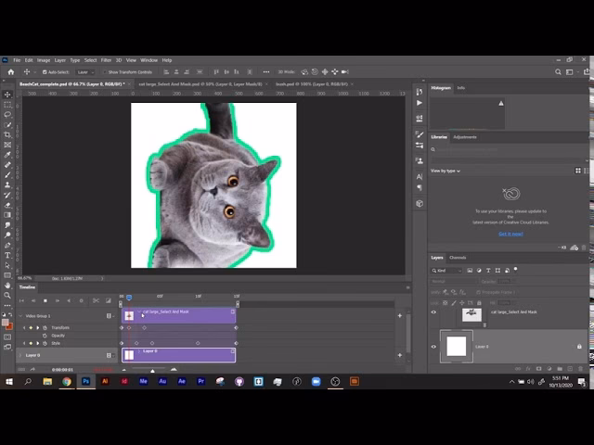Expand the Layer 0 clip chevron
Screen dimensions: 594x445
tap(139, 351)
